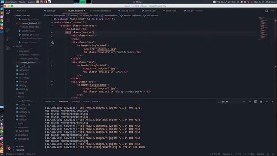Click errors and warnings count in status bar
Viewport: 277px width, 156px height.
(31, 154)
